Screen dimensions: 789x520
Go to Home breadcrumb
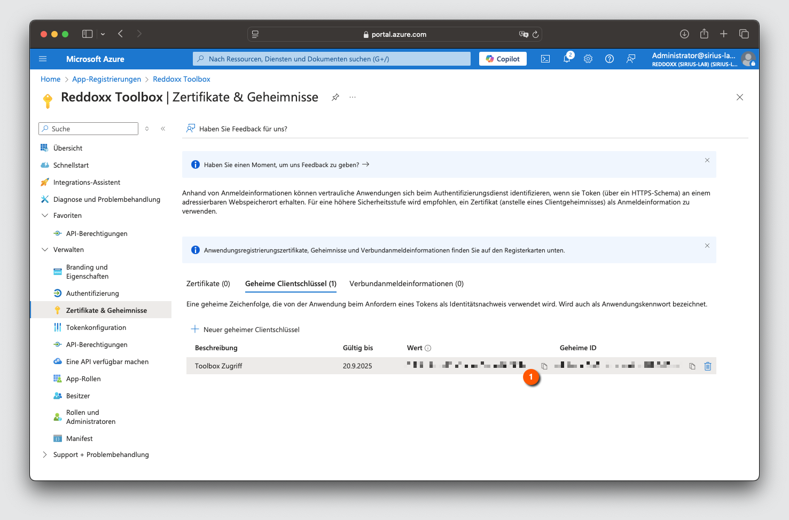51,79
